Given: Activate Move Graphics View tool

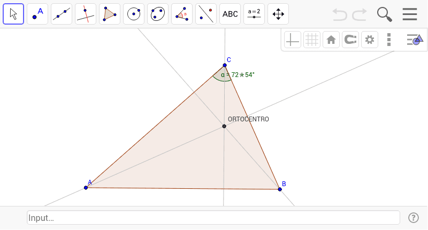Looking at the screenshot, I should [278, 14].
